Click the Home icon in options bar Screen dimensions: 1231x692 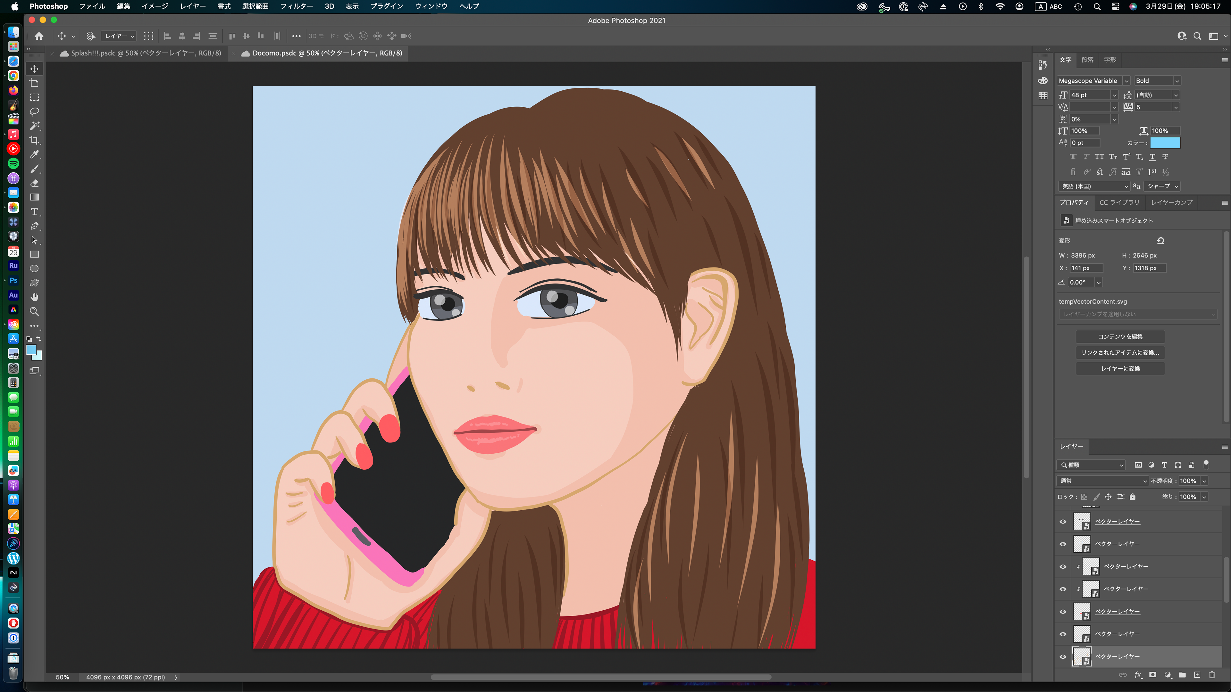pyautogui.click(x=39, y=36)
